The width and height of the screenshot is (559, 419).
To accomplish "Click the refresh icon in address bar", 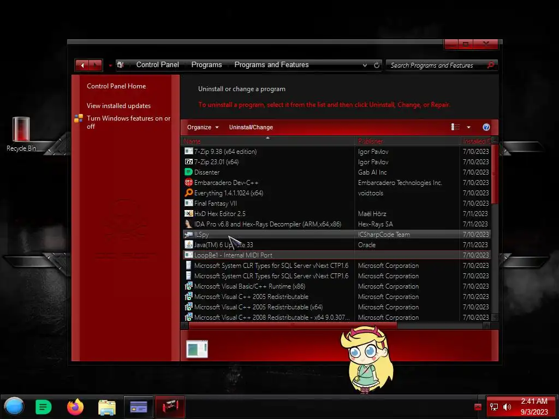I will (377, 65).
